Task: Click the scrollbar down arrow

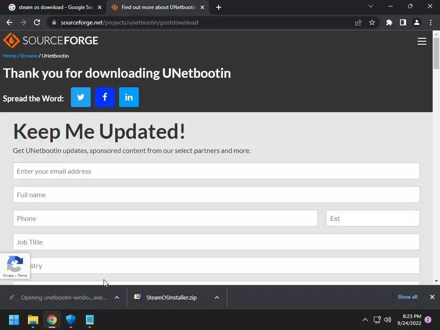Action: point(436,281)
